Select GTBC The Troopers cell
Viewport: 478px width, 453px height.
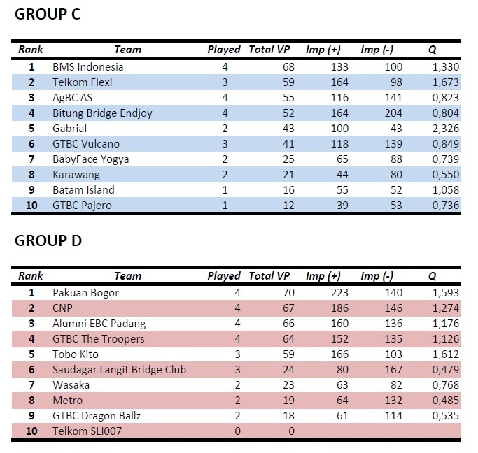pos(98,339)
